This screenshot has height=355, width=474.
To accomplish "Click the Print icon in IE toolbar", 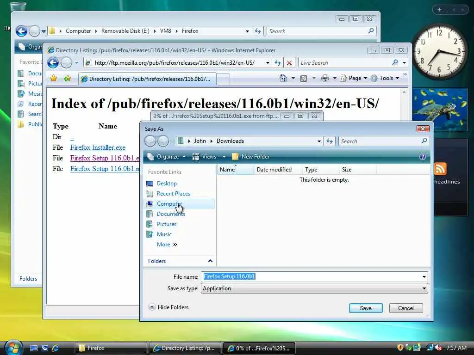I will (325, 78).
